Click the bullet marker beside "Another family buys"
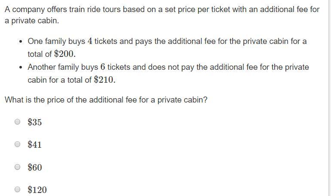331x196 pixels. (21, 68)
